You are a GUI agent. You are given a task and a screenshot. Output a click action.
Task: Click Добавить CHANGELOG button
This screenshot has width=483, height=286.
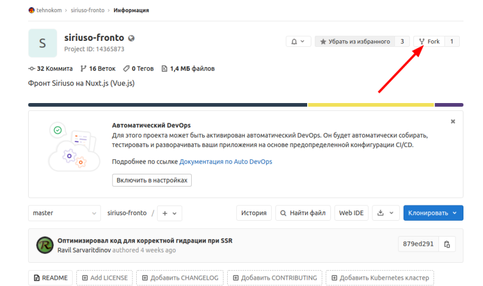pyautogui.click(x=180, y=278)
